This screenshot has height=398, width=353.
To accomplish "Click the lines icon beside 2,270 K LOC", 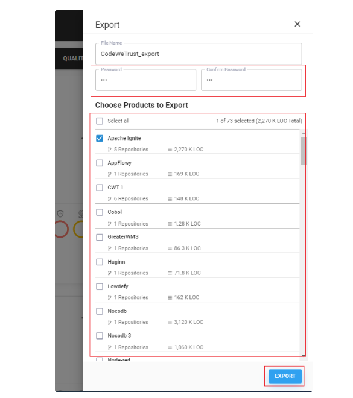I will pyautogui.click(x=170, y=150).
